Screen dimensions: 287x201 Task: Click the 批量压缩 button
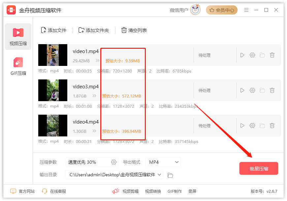click(259, 168)
